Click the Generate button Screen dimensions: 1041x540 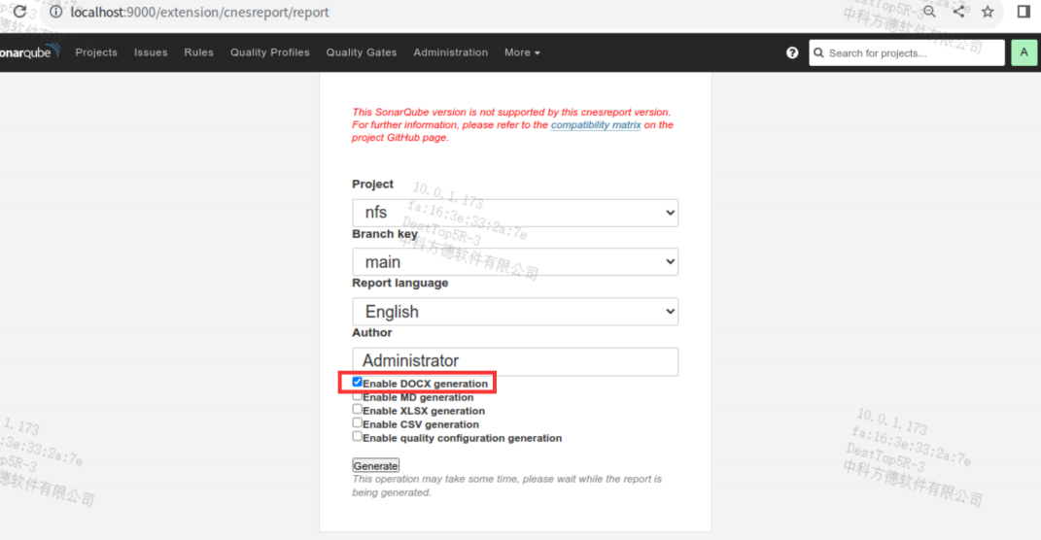click(376, 465)
